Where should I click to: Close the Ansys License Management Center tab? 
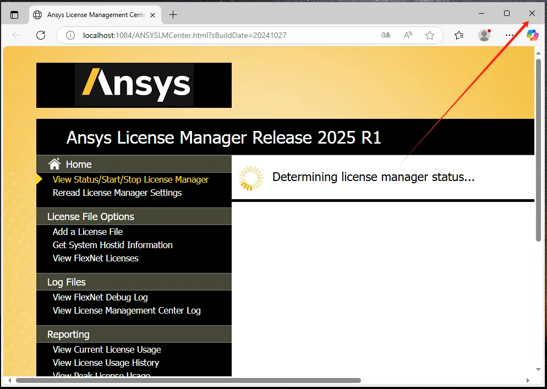[x=152, y=15]
